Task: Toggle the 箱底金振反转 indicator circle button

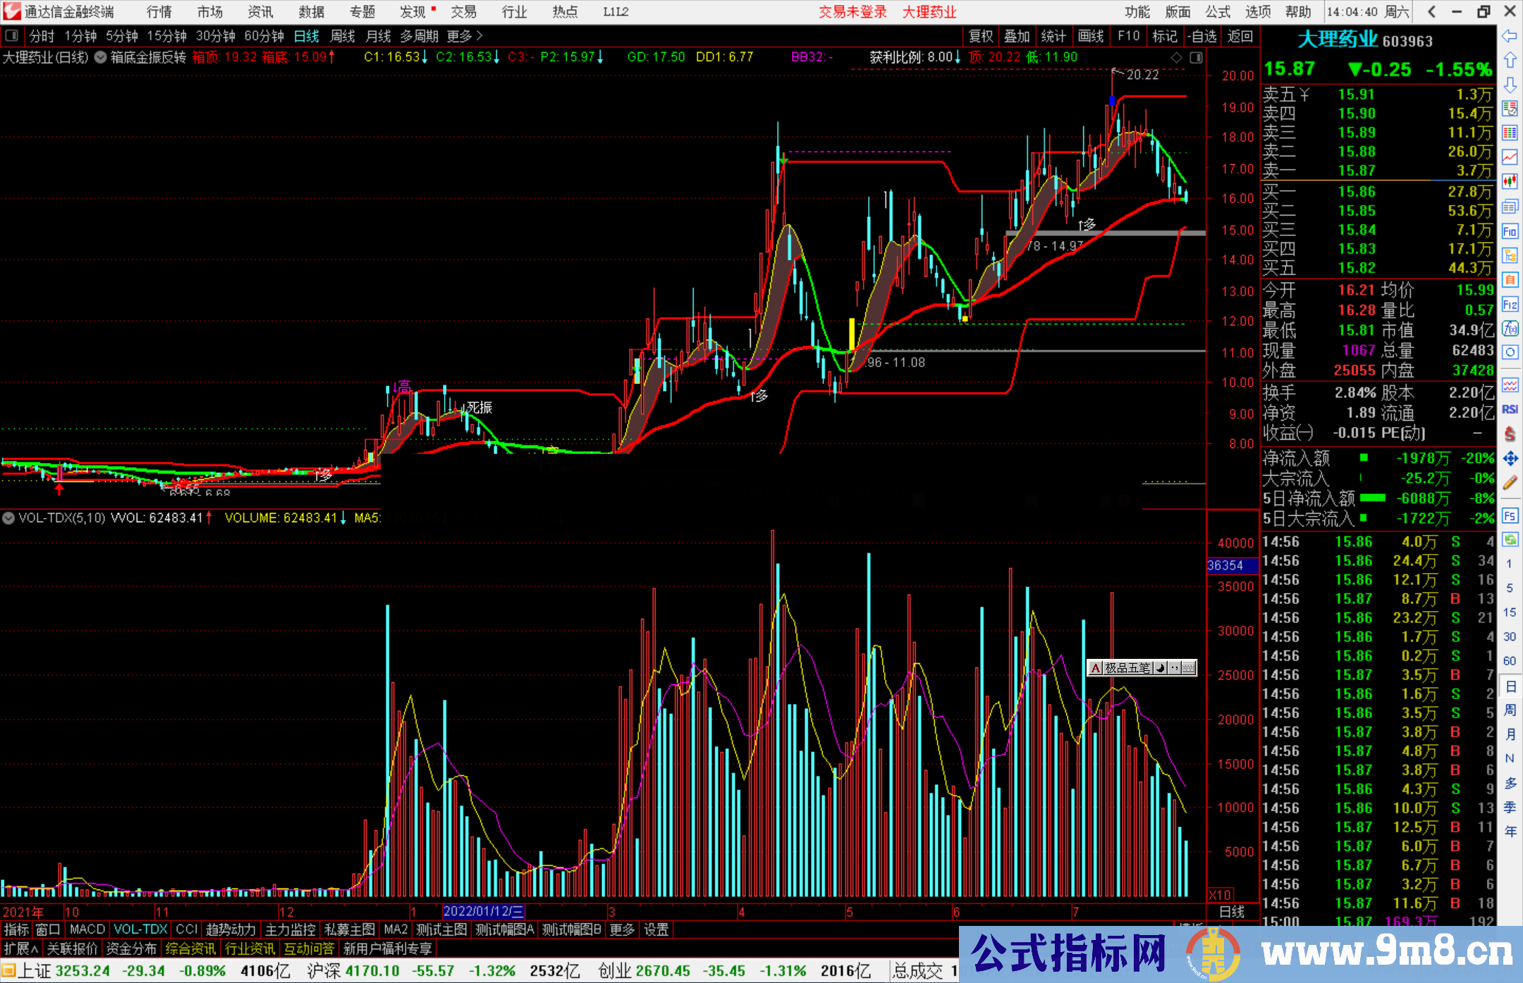Action: pos(101,57)
